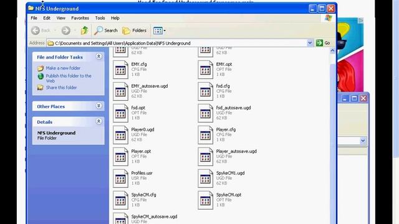The height and width of the screenshot is (224, 399).
Task: Open the Views dropdown arrow
Action: [165, 30]
